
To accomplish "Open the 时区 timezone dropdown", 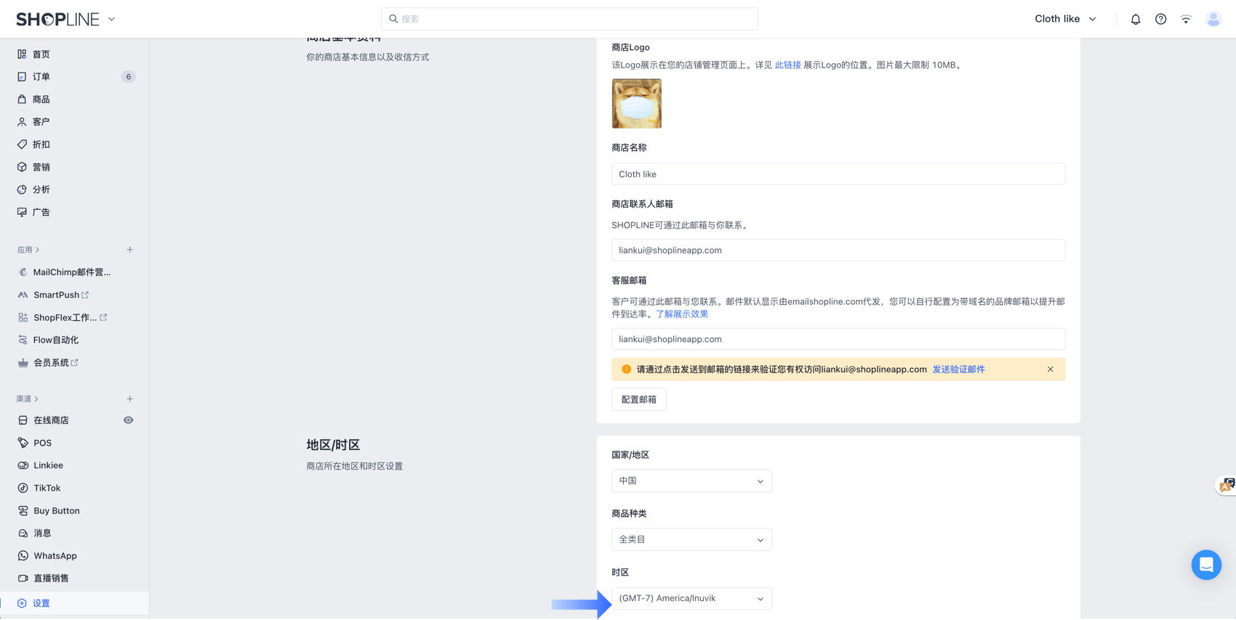I will [691, 598].
